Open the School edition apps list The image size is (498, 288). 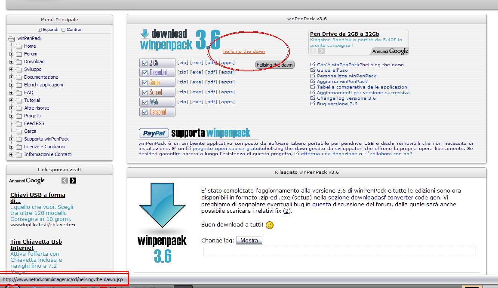pos(227,92)
